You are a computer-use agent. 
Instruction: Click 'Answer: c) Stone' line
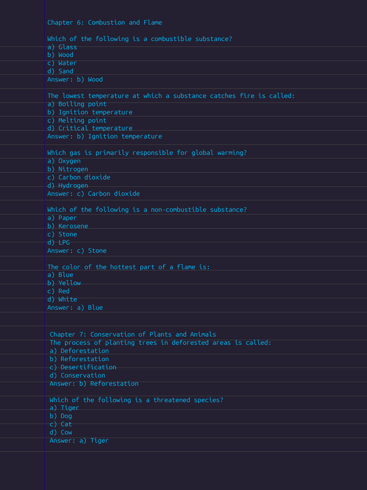coord(77,251)
